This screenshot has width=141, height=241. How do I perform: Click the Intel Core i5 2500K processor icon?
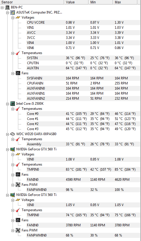click(13, 104)
